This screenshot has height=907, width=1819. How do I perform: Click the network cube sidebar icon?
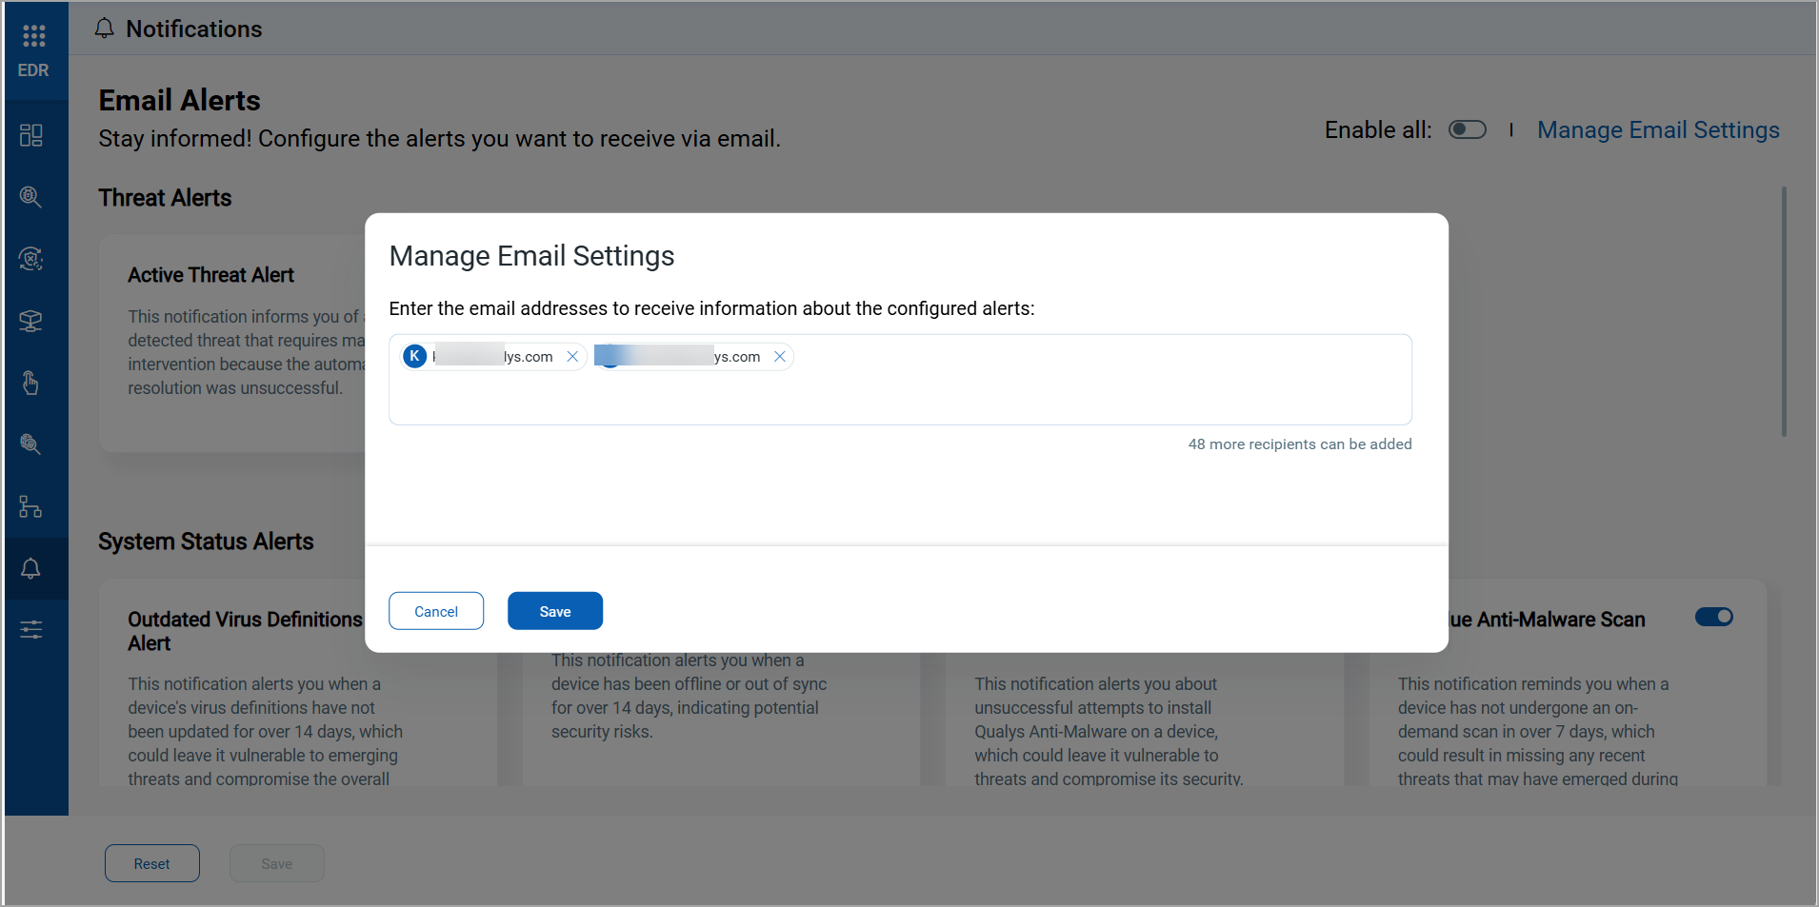click(x=30, y=321)
